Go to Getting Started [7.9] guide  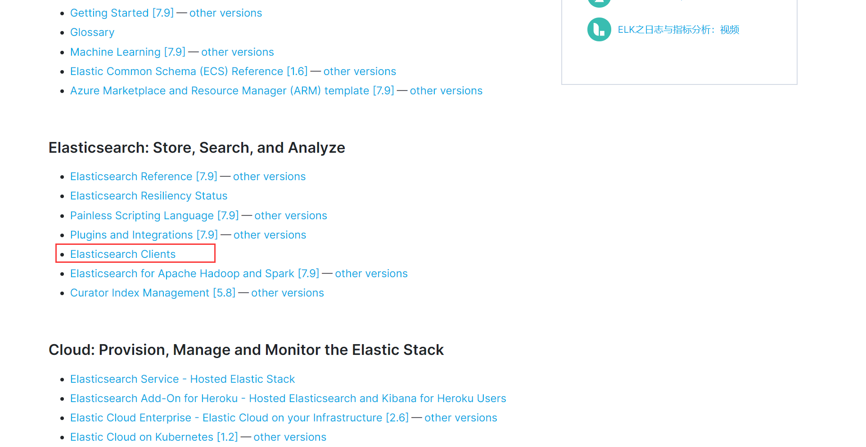coord(122,13)
